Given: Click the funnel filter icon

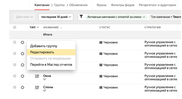Looking at the screenshot, I should pyautogui.click(x=81, y=16).
